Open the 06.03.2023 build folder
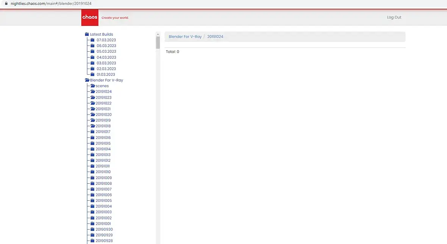Screen dimensions: 447x244 pyautogui.click(x=106, y=46)
